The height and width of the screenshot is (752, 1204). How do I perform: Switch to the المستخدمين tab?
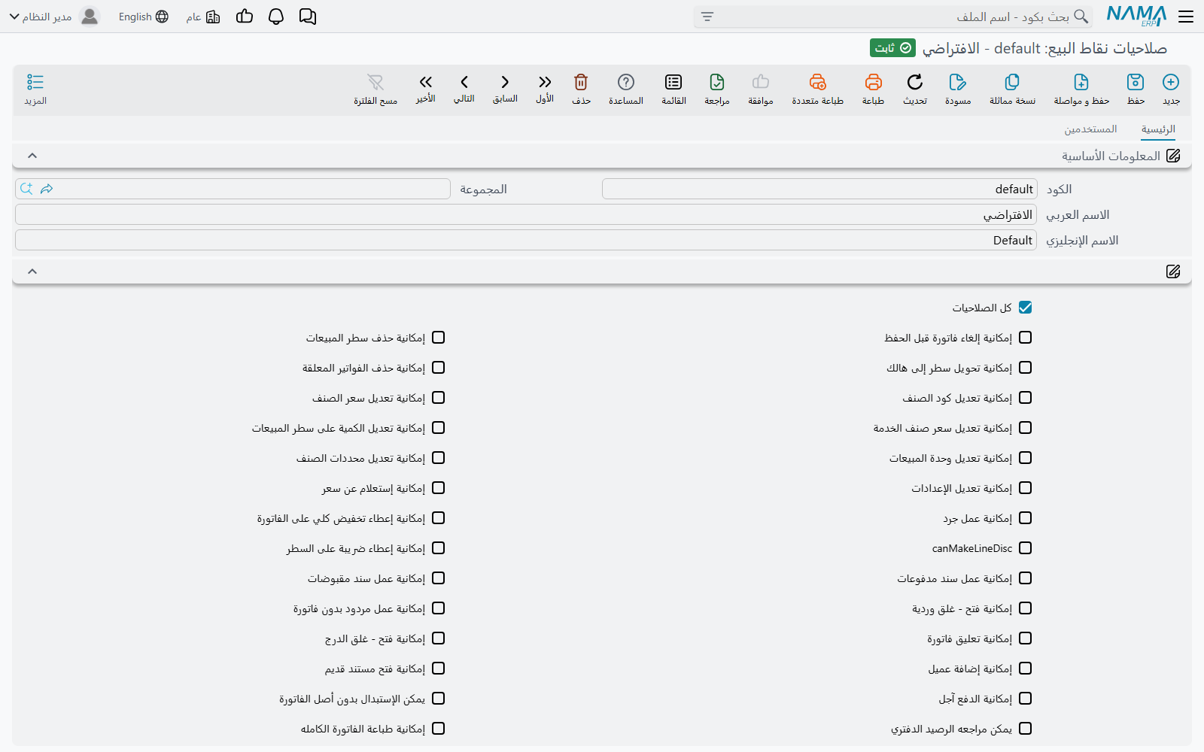(x=1090, y=129)
